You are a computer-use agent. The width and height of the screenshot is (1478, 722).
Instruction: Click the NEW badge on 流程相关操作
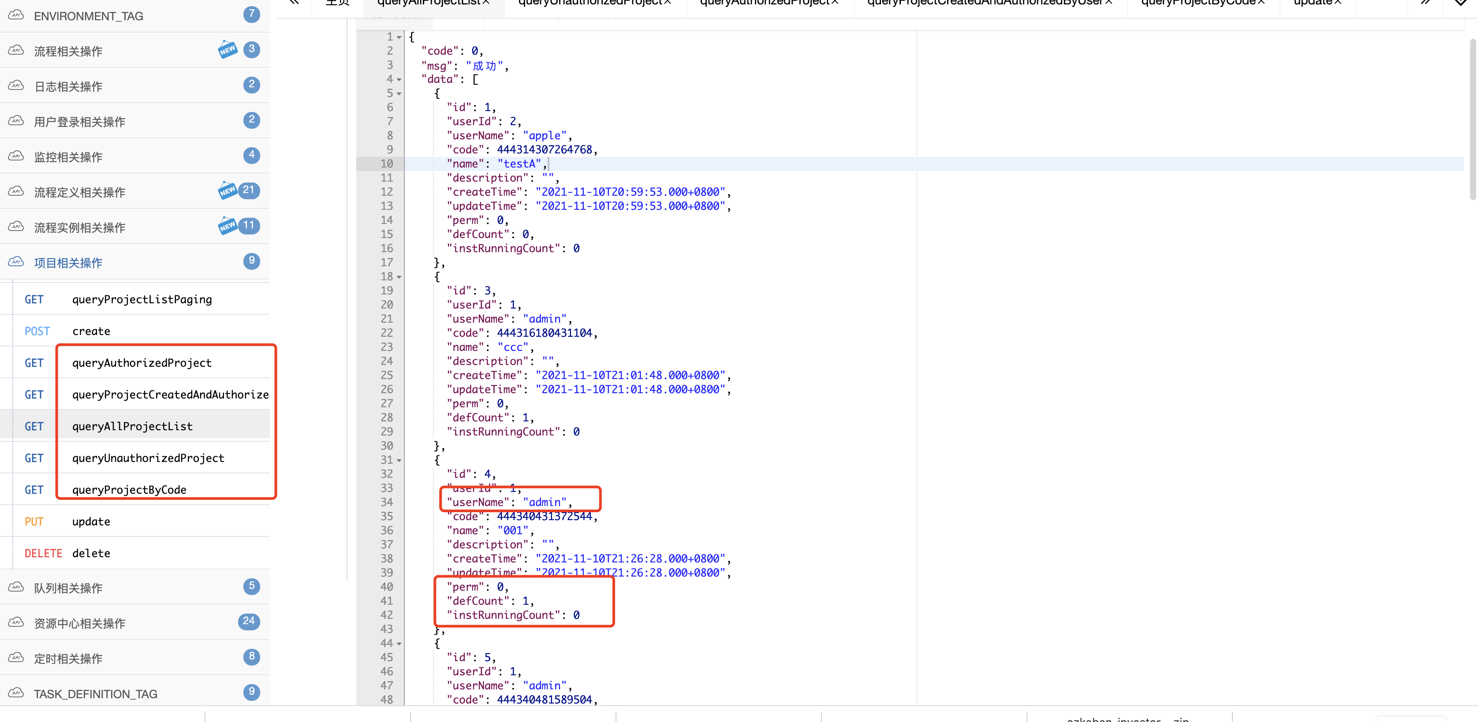tap(227, 50)
